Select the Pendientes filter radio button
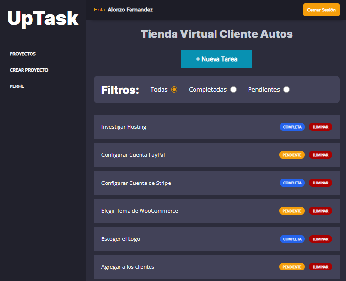The image size is (346, 281). click(286, 89)
